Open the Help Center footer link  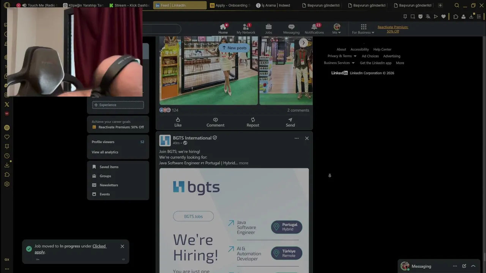point(382,49)
